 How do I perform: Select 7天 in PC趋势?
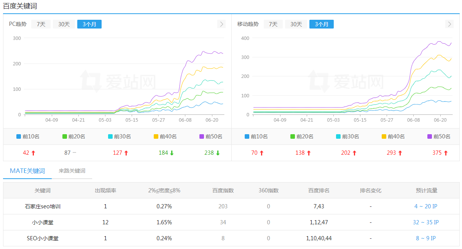click(x=41, y=24)
